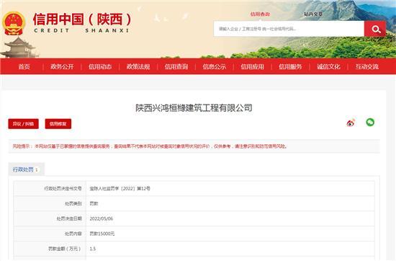Select the 行政处罚 tab
The width and height of the screenshot is (396, 261).
(x=26, y=169)
